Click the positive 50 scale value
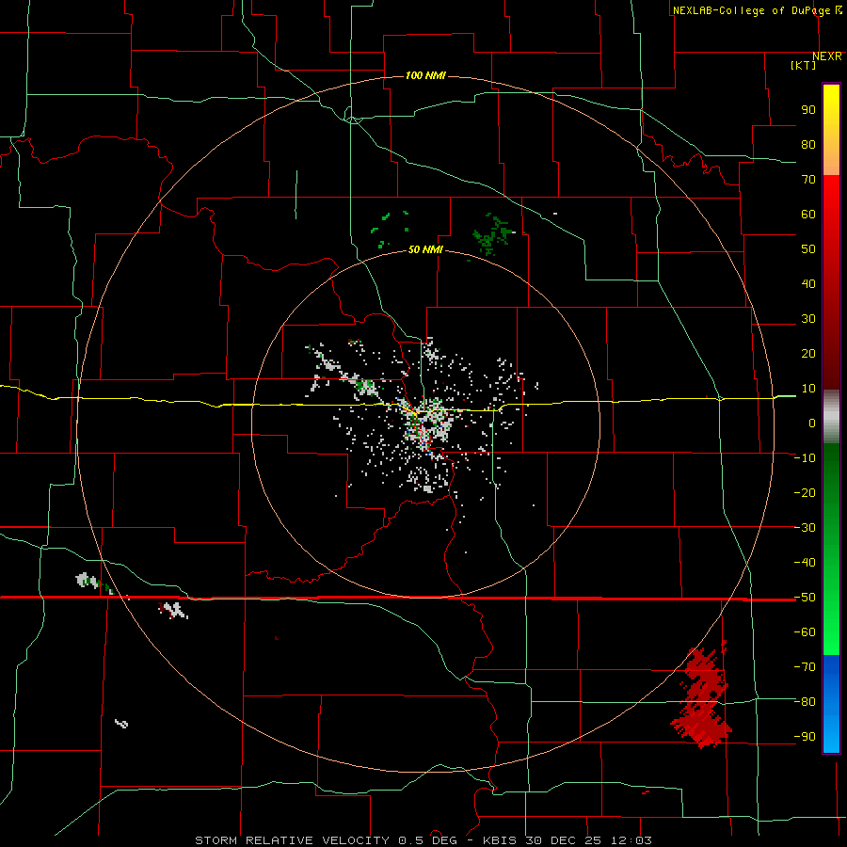 [x=808, y=249]
